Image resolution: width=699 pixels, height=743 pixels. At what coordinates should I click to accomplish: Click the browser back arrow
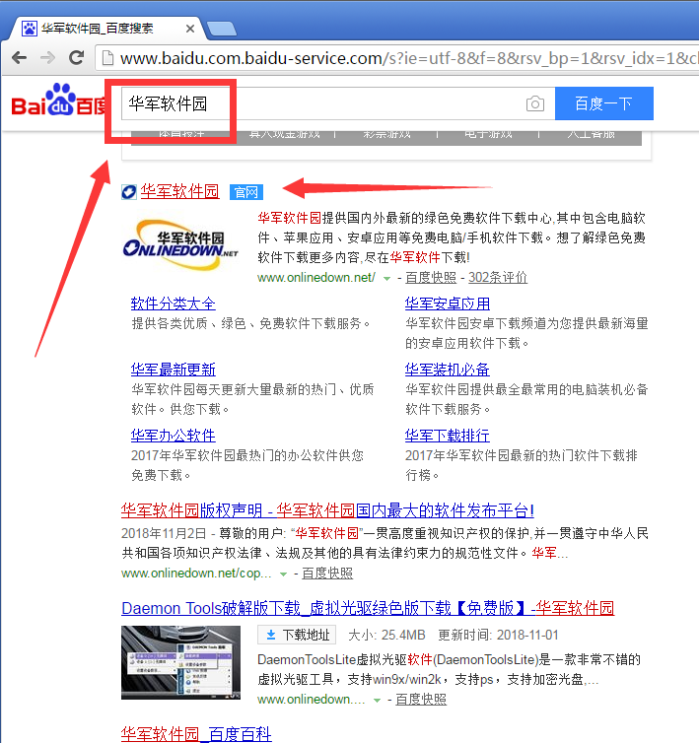[x=20, y=58]
